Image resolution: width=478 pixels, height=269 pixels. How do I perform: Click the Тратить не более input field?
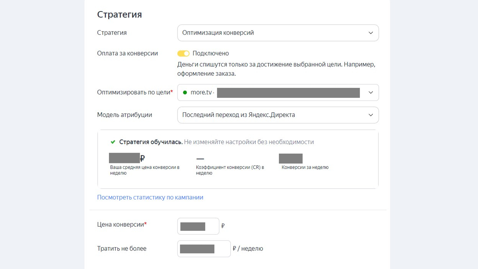tap(204, 249)
